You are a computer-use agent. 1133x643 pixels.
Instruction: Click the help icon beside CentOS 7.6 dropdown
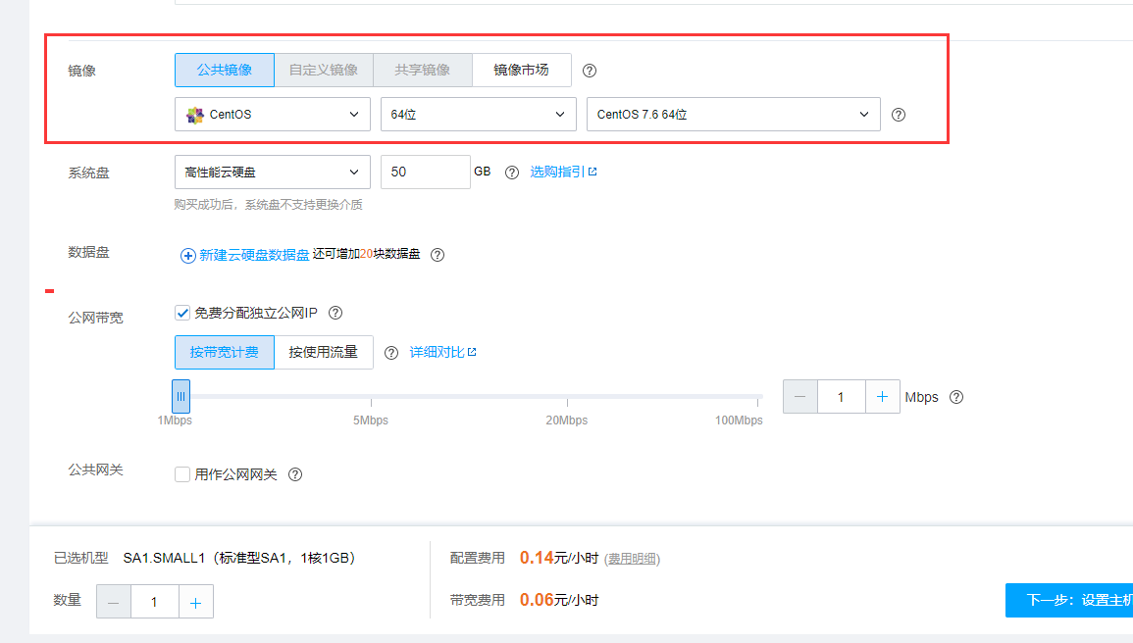(x=898, y=115)
